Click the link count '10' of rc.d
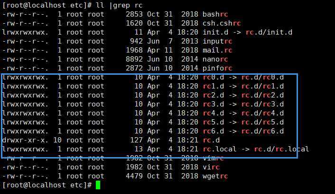The width and height of the screenshot is (335, 194). 57,140
